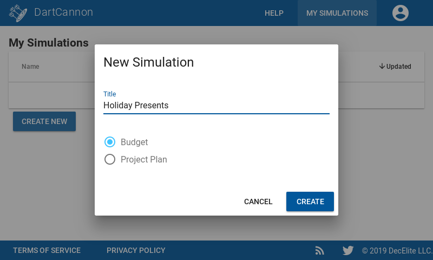This screenshot has height=260, width=433.
Task: Sort by the Name column header
Action: tap(30, 66)
